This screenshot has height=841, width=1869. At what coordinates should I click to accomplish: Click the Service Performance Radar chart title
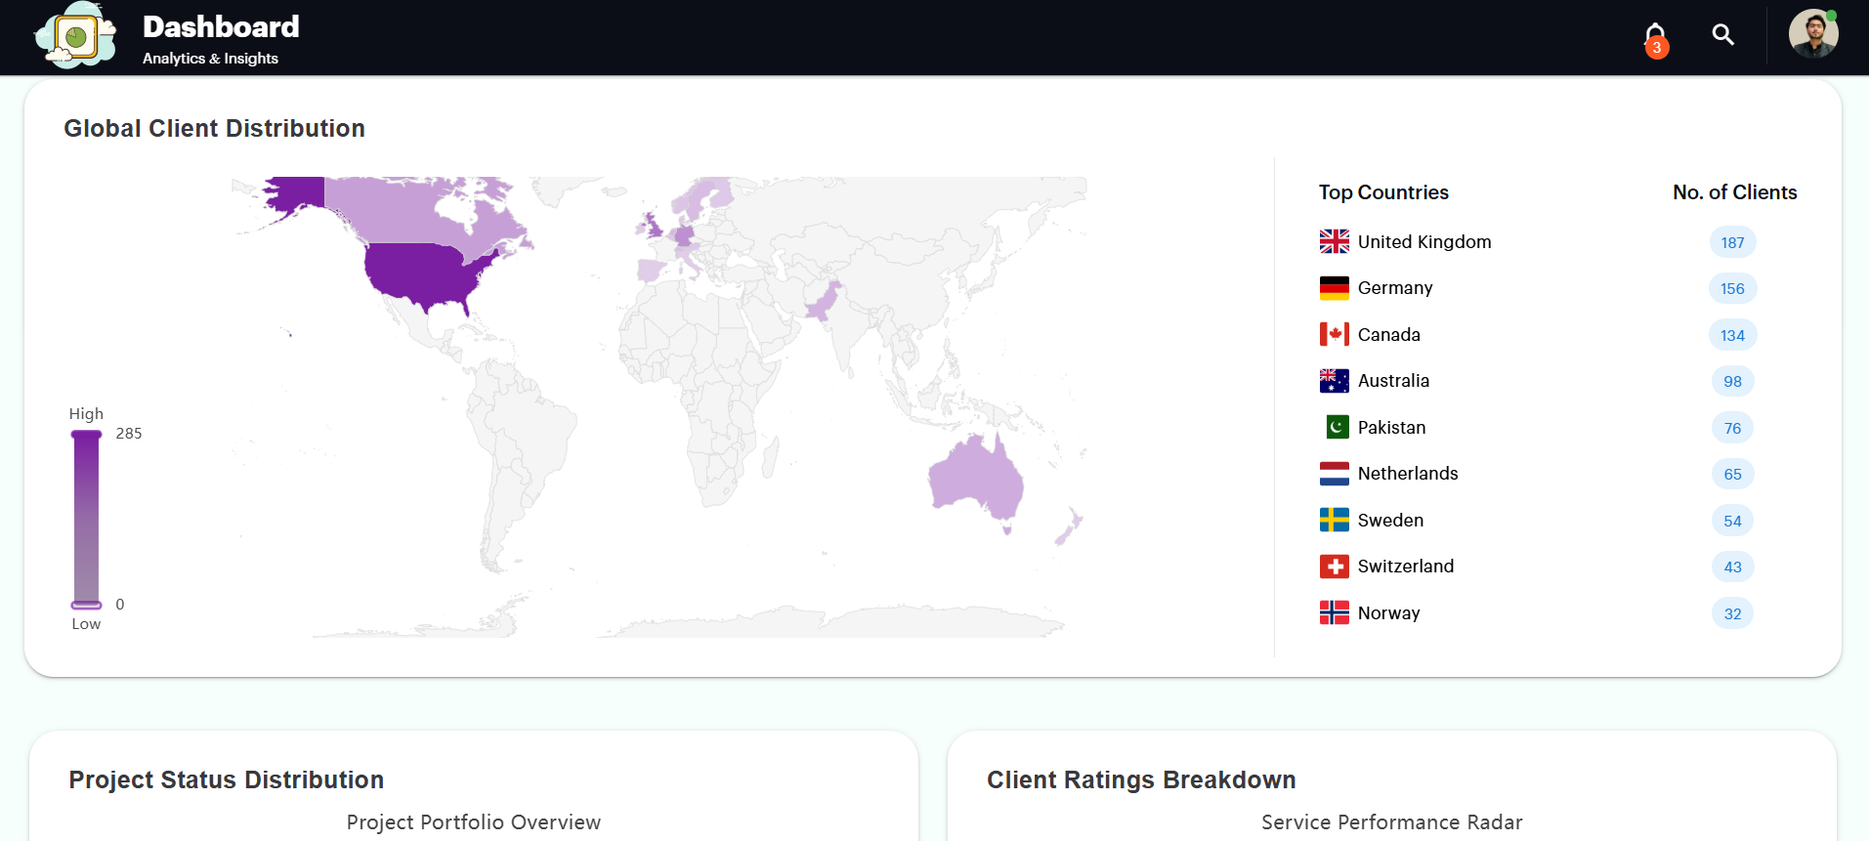1392,822
